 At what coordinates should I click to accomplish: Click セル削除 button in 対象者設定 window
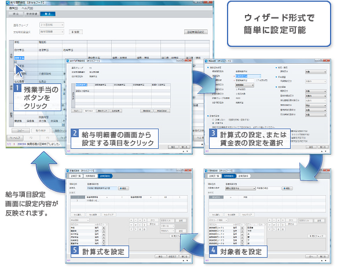click(x=232, y=214)
